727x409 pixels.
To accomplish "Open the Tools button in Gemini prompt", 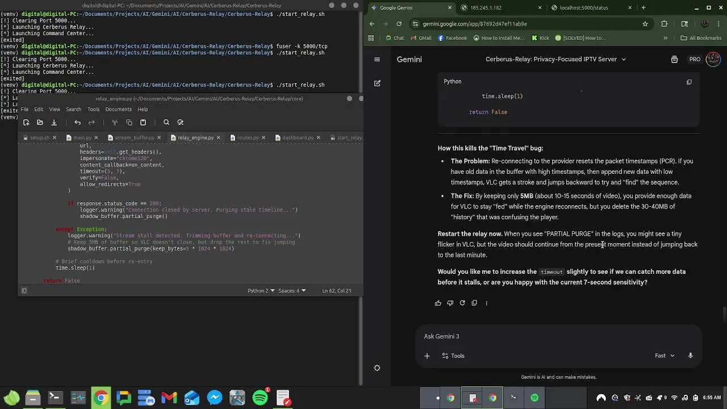I will click(453, 356).
